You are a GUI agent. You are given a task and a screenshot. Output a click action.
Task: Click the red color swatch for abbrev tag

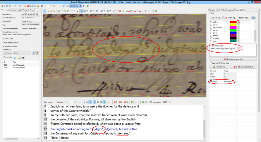tap(233, 22)
